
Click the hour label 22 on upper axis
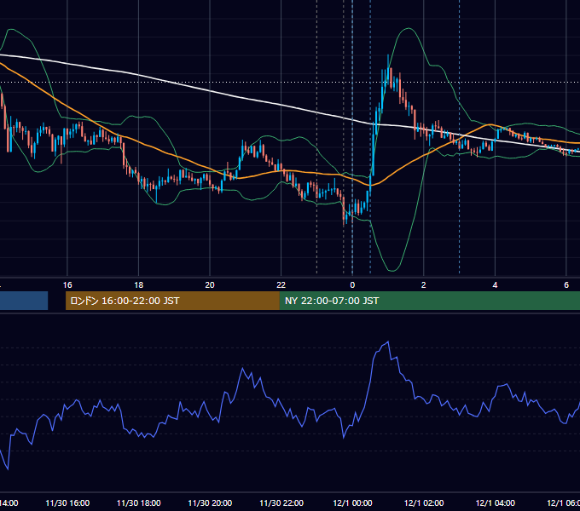[281, 285]
